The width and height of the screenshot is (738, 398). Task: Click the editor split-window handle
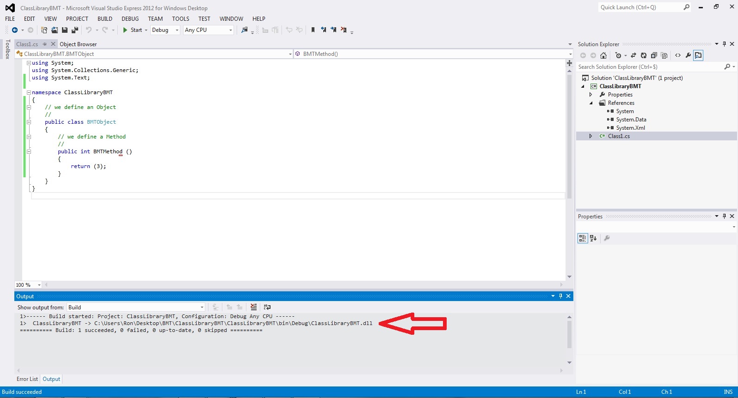(x=569, y=63)
